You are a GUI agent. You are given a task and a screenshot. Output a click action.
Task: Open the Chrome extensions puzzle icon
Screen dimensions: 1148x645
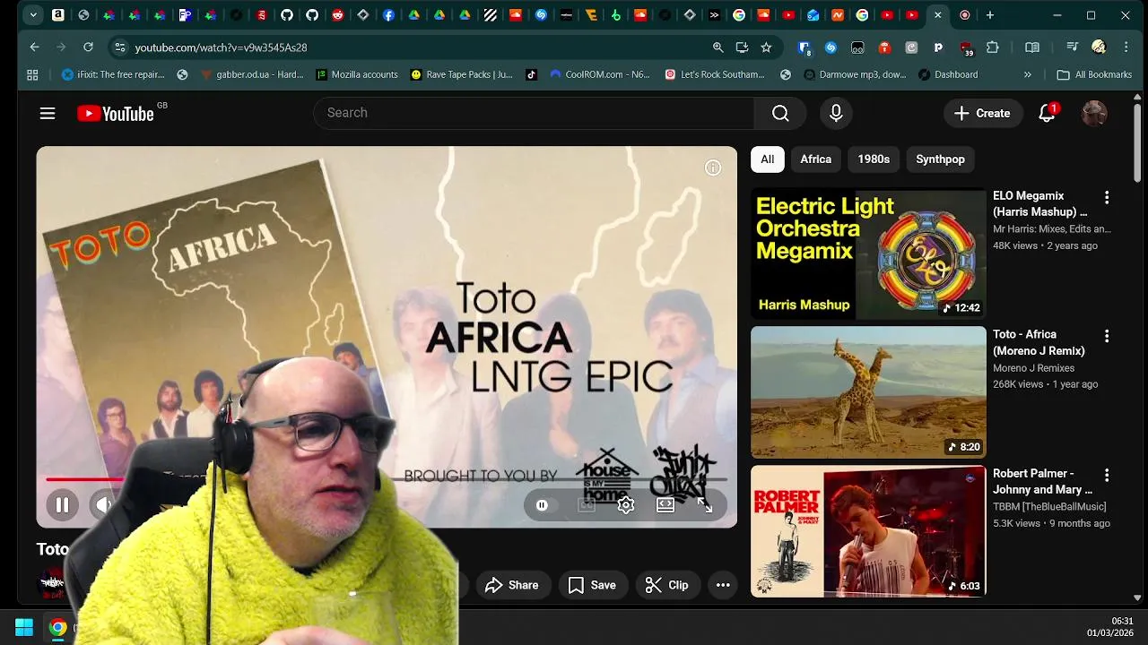click(992, 47)
